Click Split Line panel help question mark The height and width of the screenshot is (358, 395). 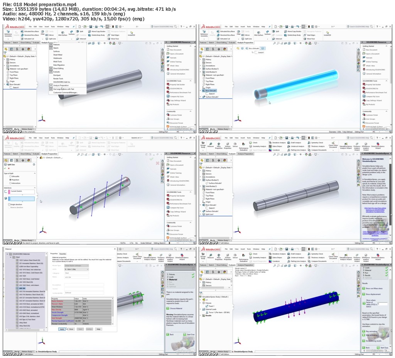(x=34, y=165)
